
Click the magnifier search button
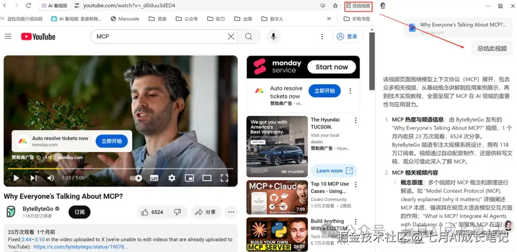tap(248, 36)
